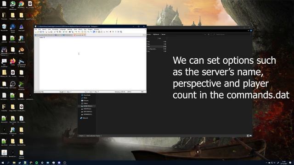Click the UTF-8 encoding status bar entry
The width and height of the screenshot is (294, 165).
click(129, 92)
